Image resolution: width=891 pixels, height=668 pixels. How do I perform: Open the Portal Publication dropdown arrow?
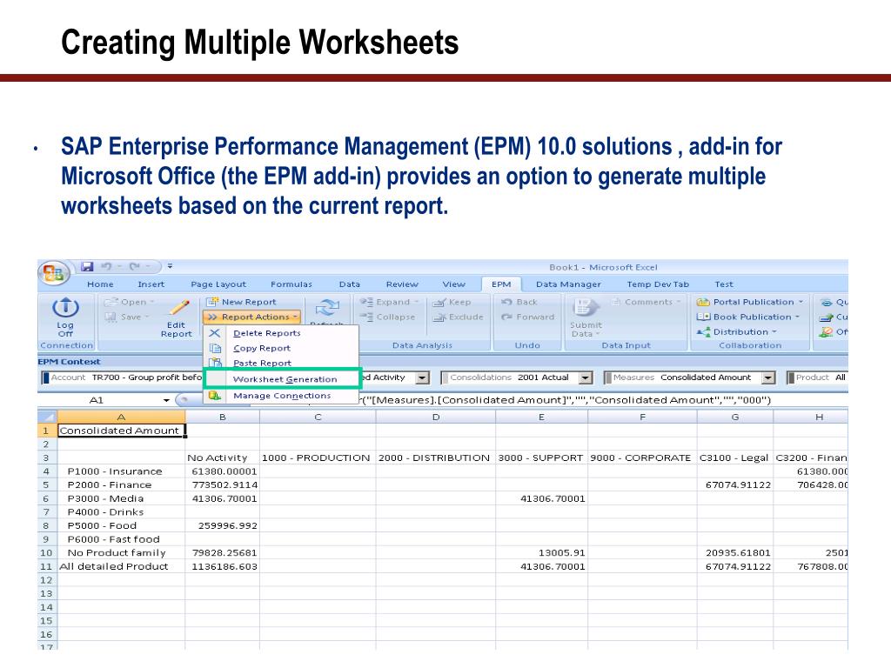(801, 302)
